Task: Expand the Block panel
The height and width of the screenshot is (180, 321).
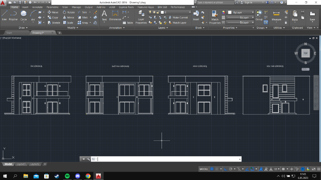Action: pos(200,28)
